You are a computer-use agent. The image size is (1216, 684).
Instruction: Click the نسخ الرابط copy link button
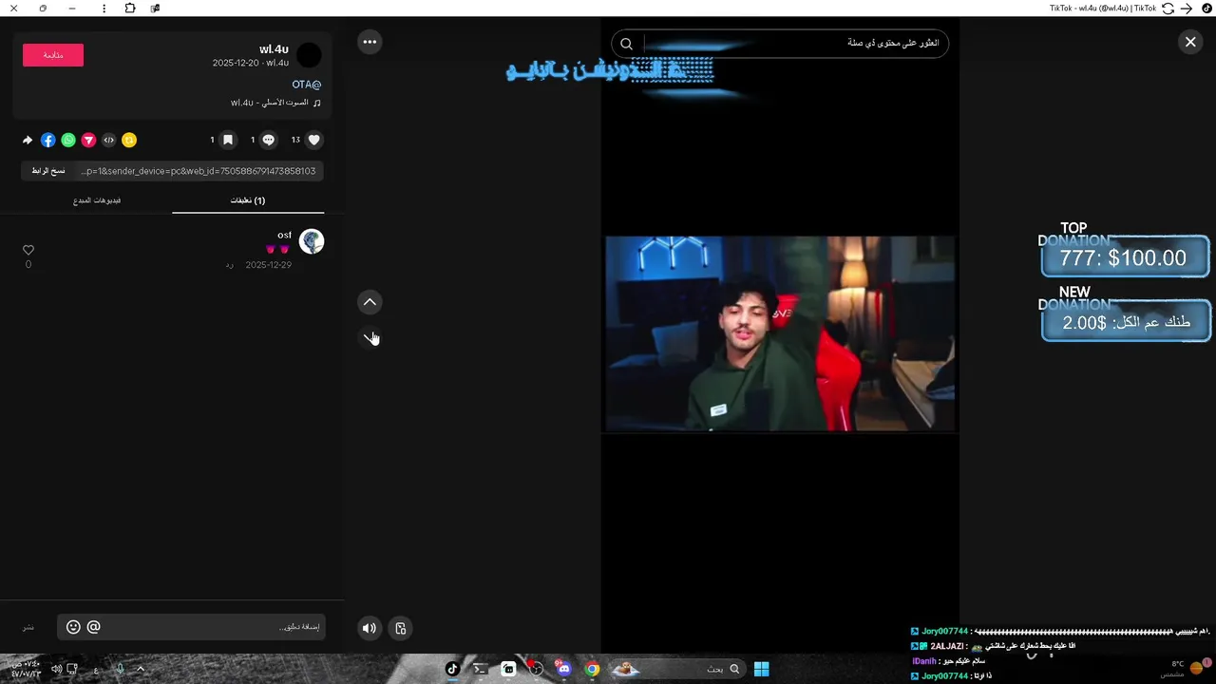[x=48, y=171]
